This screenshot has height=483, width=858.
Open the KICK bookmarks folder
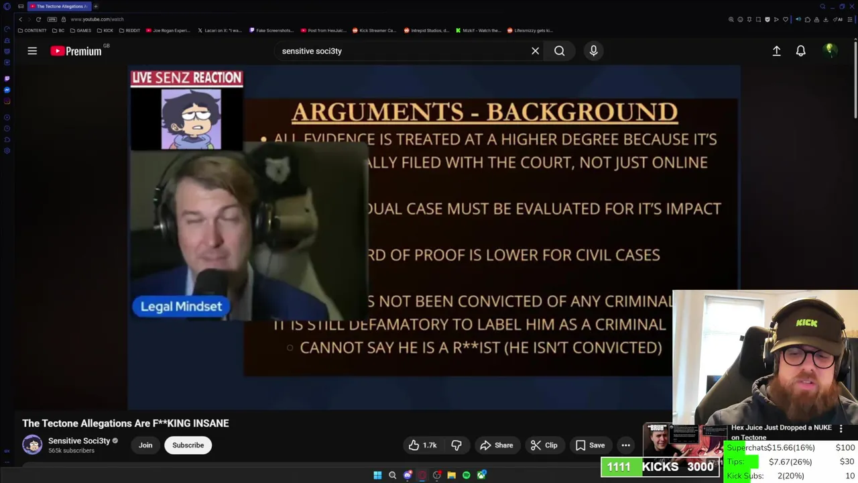(x=105, y=30)
